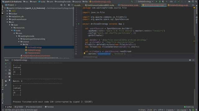
Task: Open Search Everywhere magnifier icon
Action: pos(196,2)
